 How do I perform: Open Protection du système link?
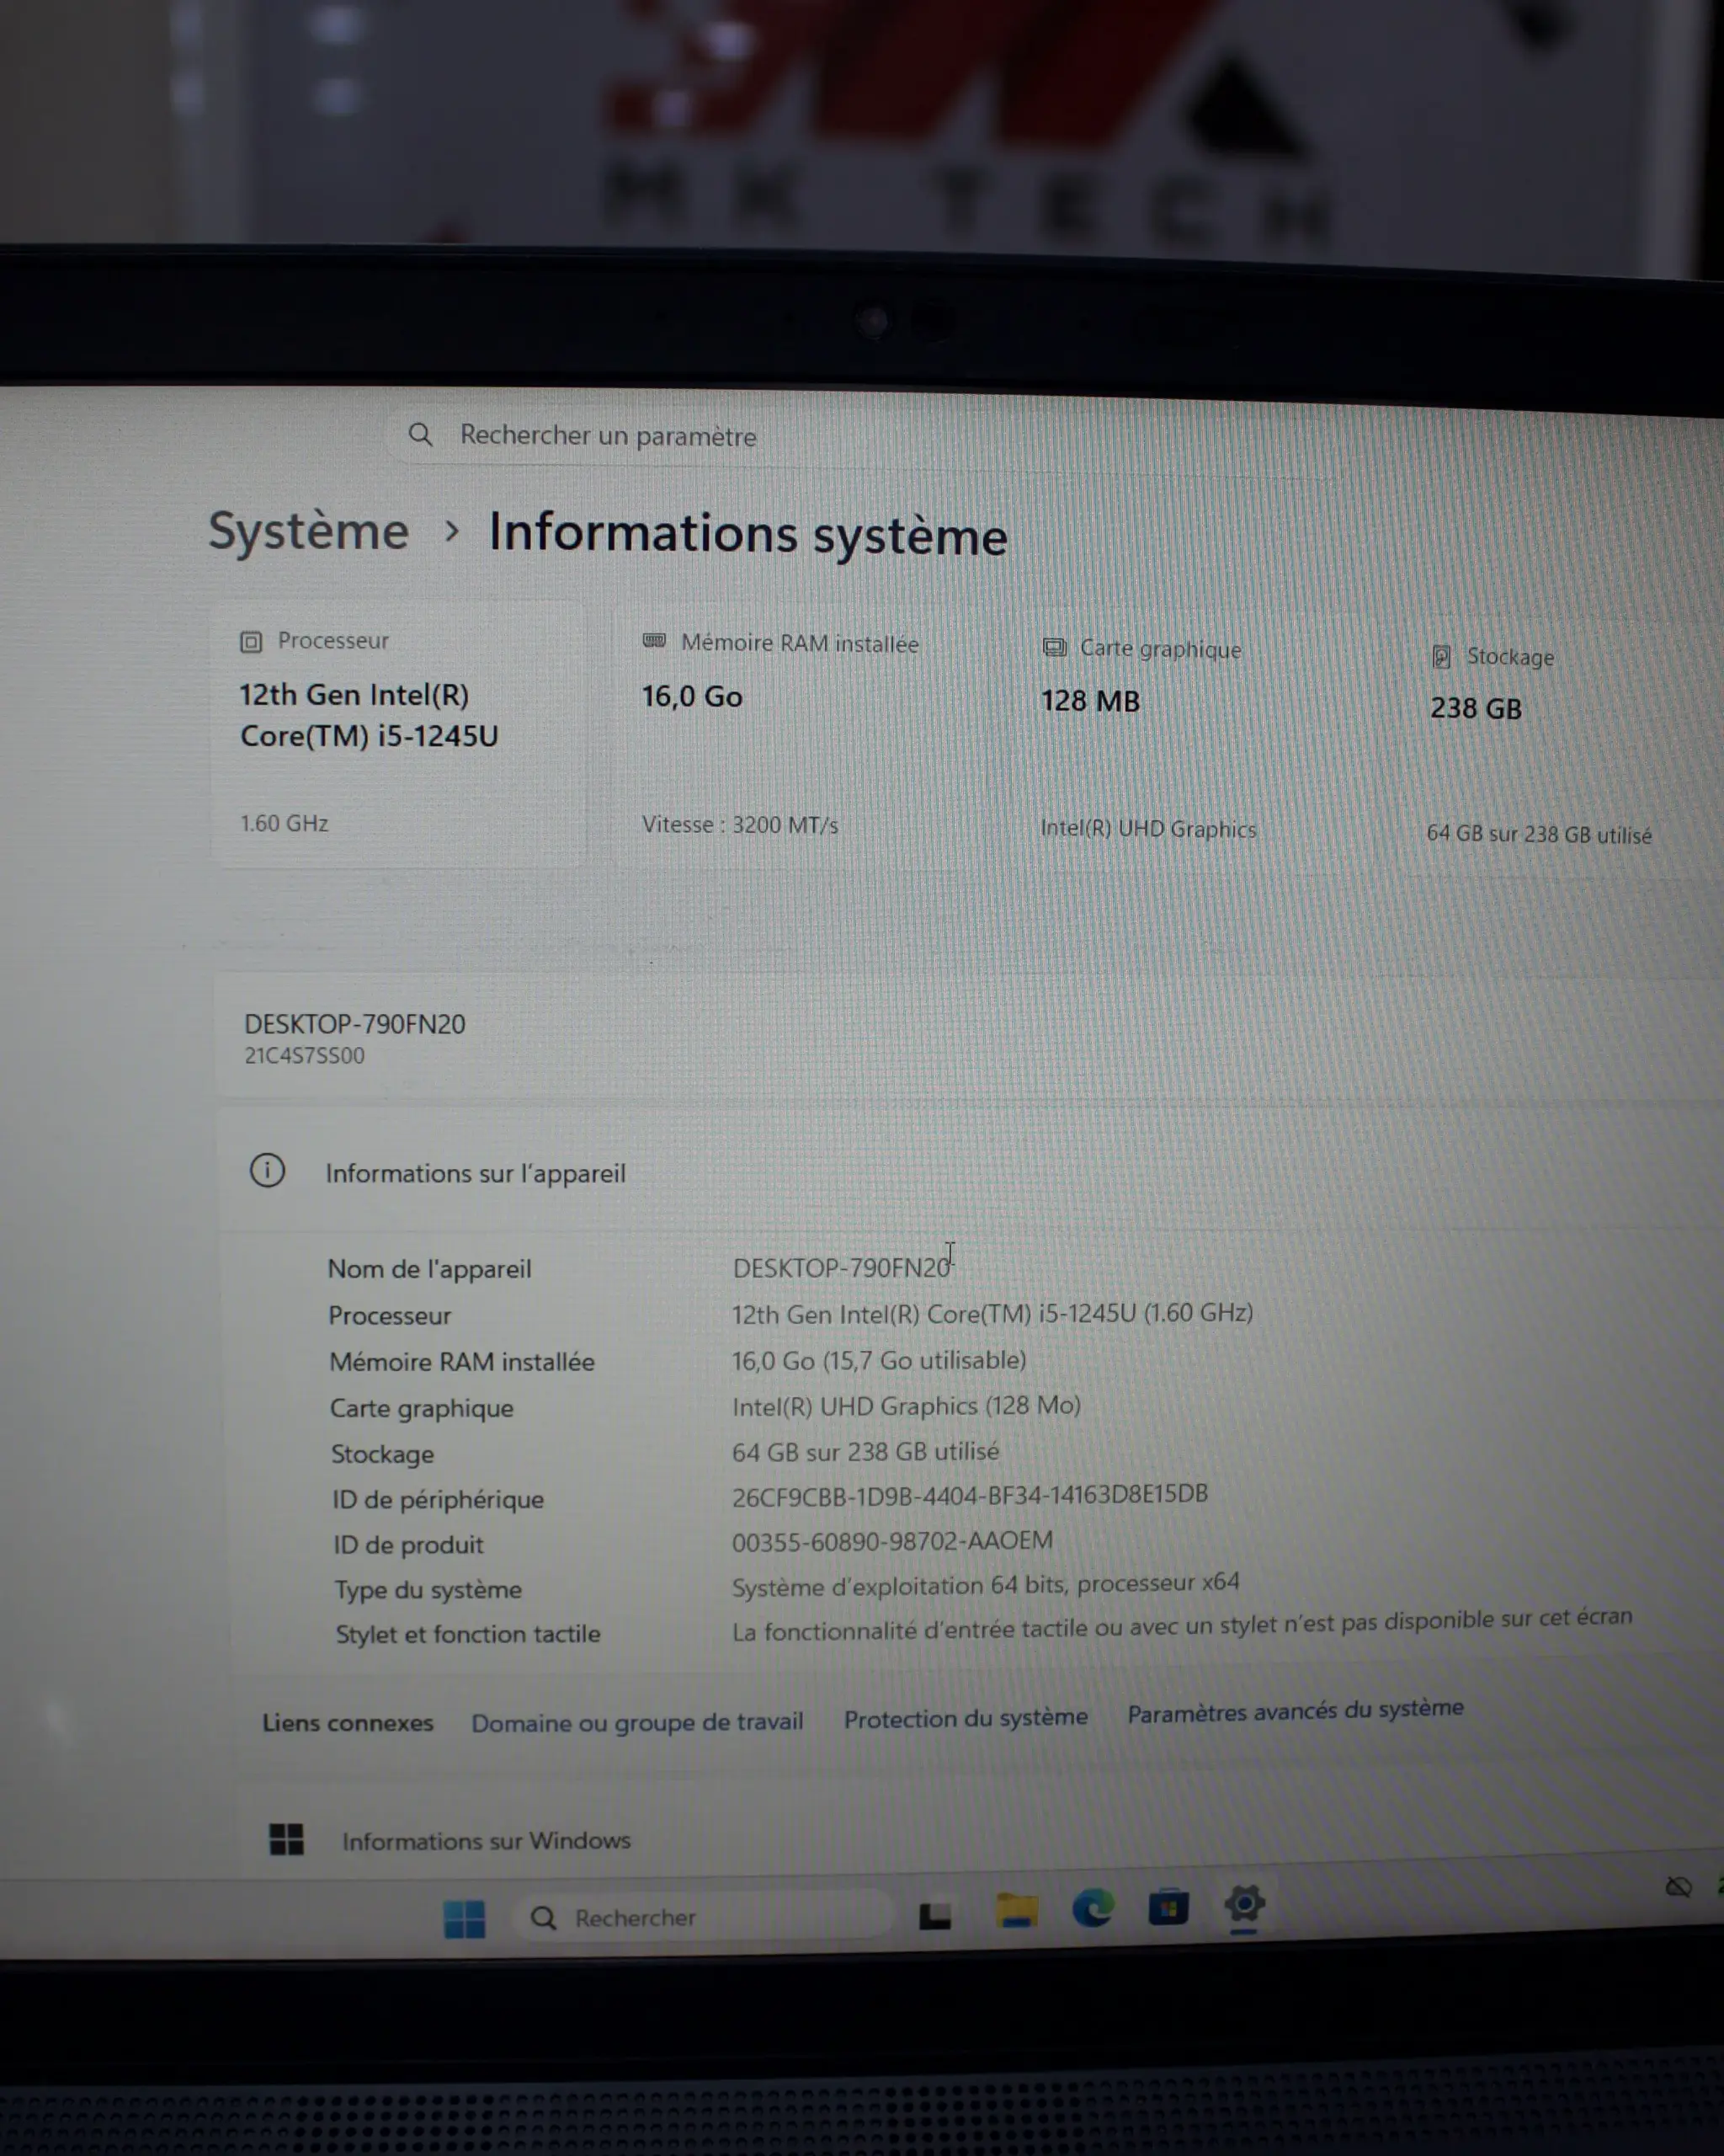(966, 1718)
